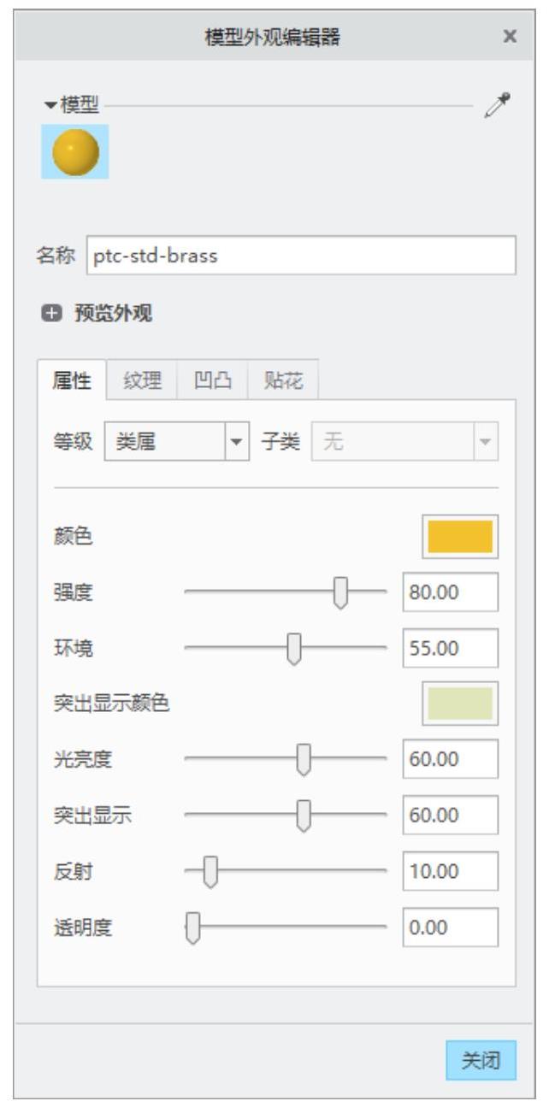Click the 名称 text field

click(301, 256)
